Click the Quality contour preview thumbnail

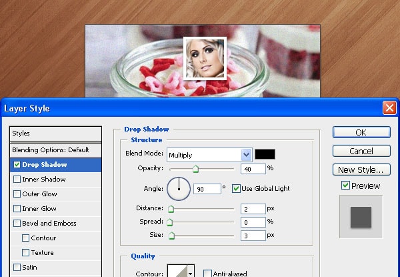pos(178,271)
